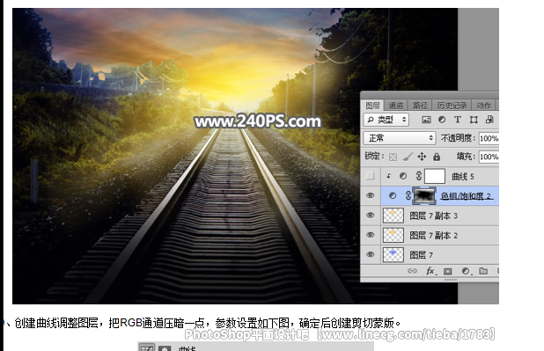Switch to the 历史记录 tab
Screen dimensions: 544x351
point(452,106)
